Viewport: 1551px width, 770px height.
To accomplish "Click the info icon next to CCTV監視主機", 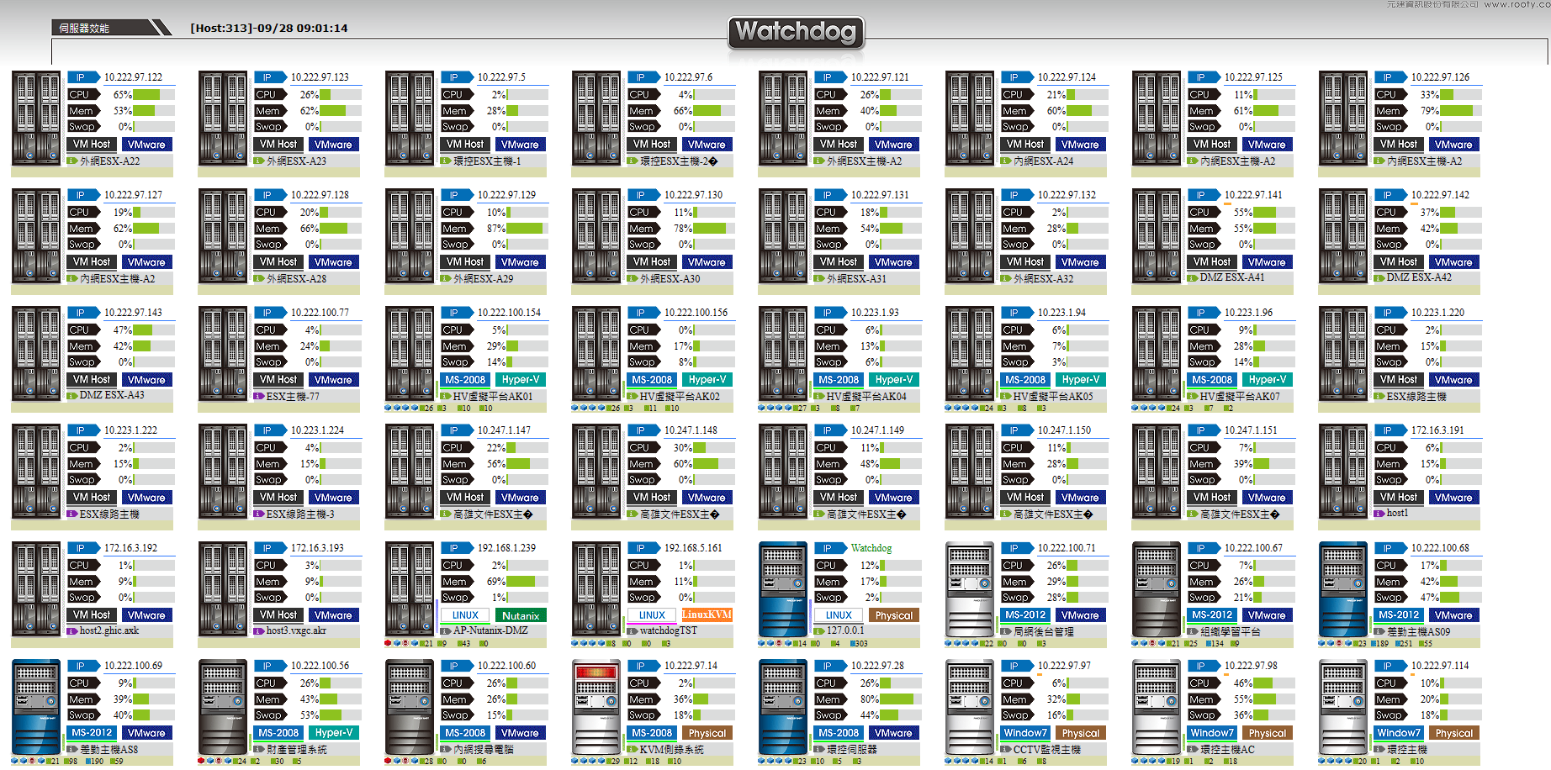I will click(x=1006, y=749).
